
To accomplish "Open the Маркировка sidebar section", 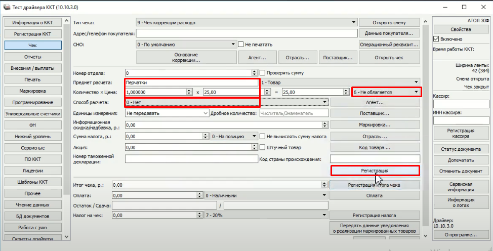I will (x=32, y=91).
